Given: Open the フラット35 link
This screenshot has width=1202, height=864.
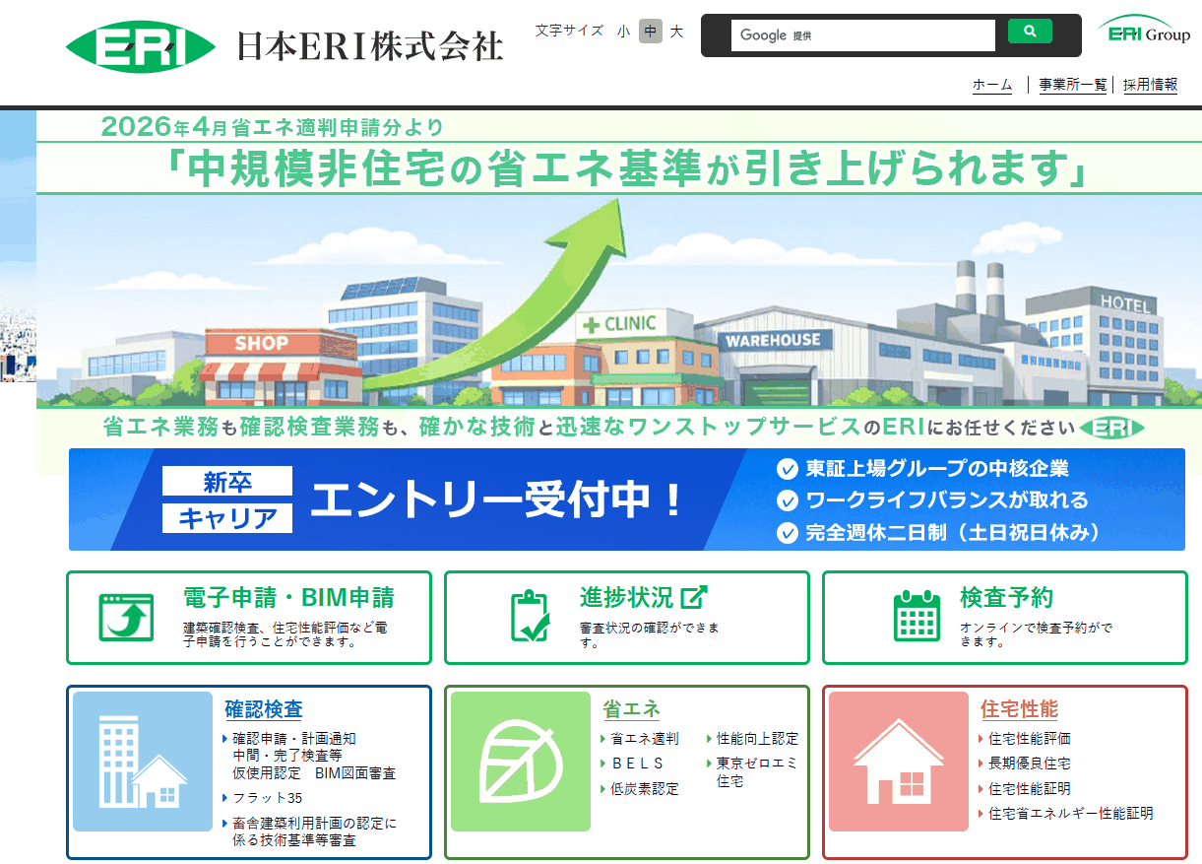Looking at the screenshot, I should 268,798.
